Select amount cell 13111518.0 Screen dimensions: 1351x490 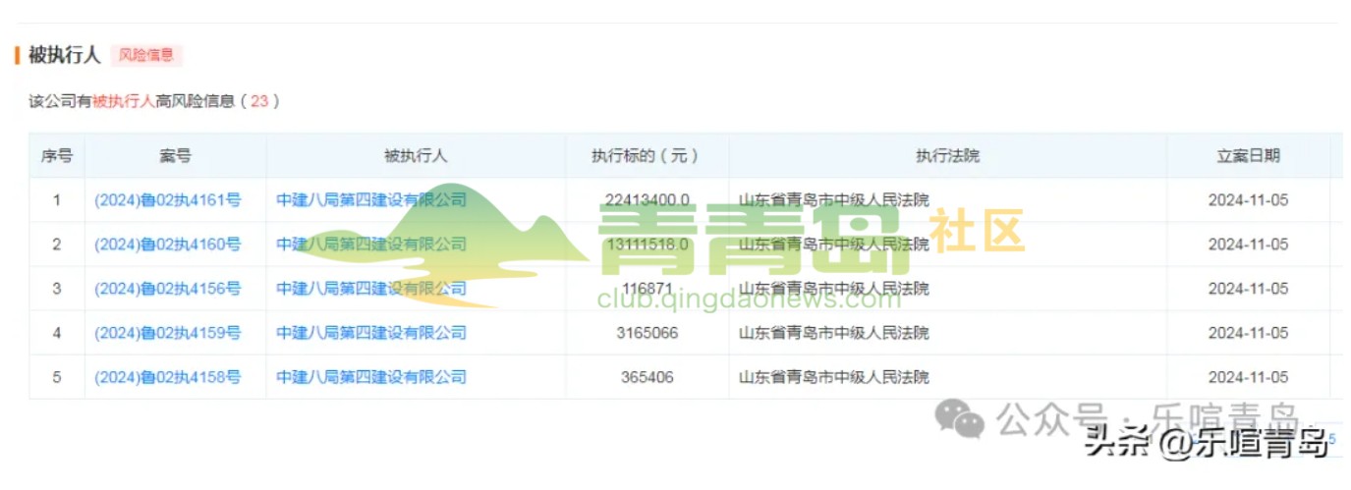647,245
